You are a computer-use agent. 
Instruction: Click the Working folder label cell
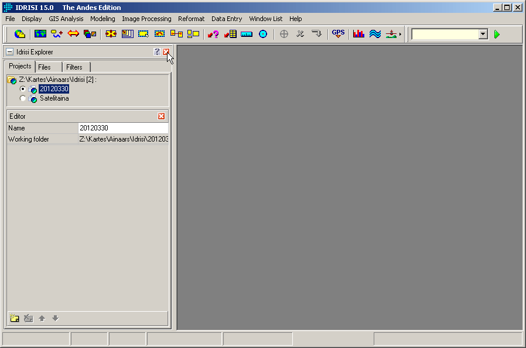point(43,139)
